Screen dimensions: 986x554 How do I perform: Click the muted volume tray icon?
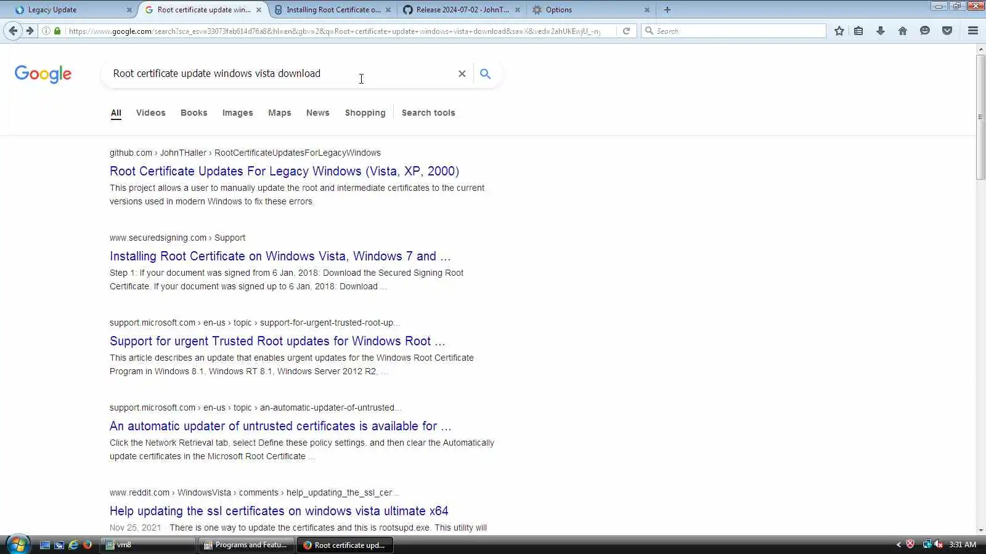939,544
